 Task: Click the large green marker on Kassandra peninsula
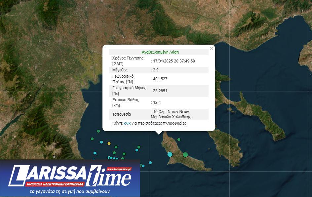pos(185,154)
